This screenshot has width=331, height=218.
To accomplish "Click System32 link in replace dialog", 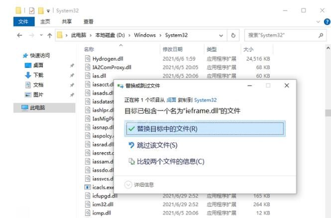I will [x=206, y=100].
